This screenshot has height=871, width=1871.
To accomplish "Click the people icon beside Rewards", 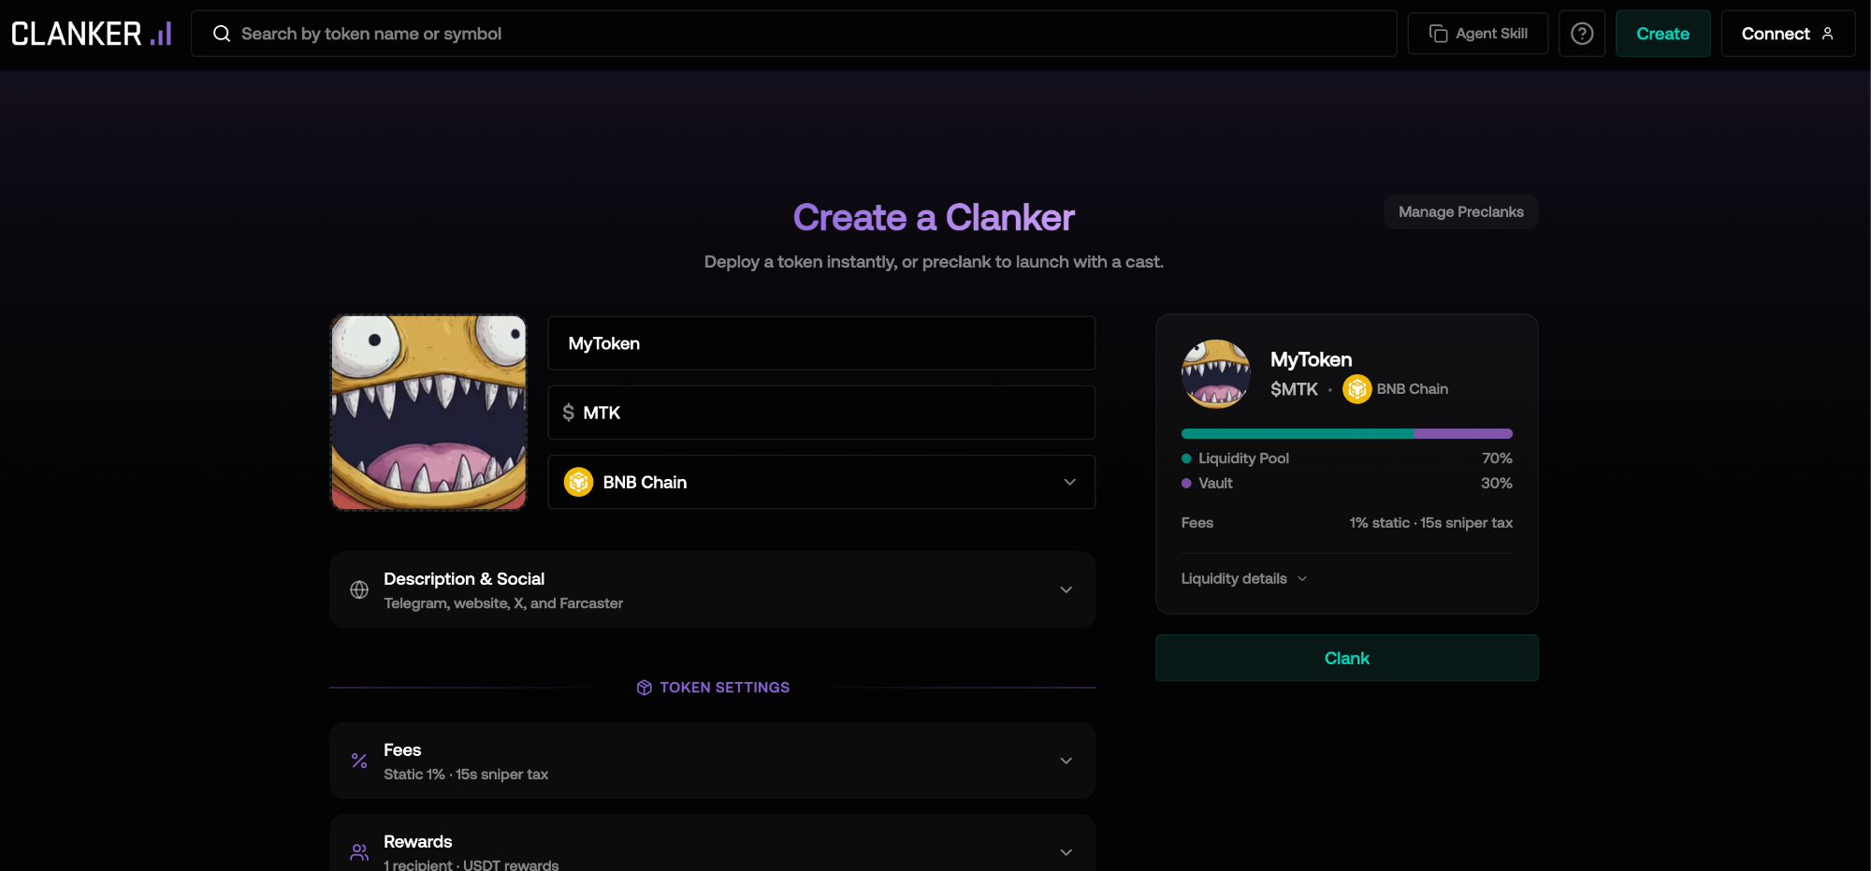I will tap(359, 852).
